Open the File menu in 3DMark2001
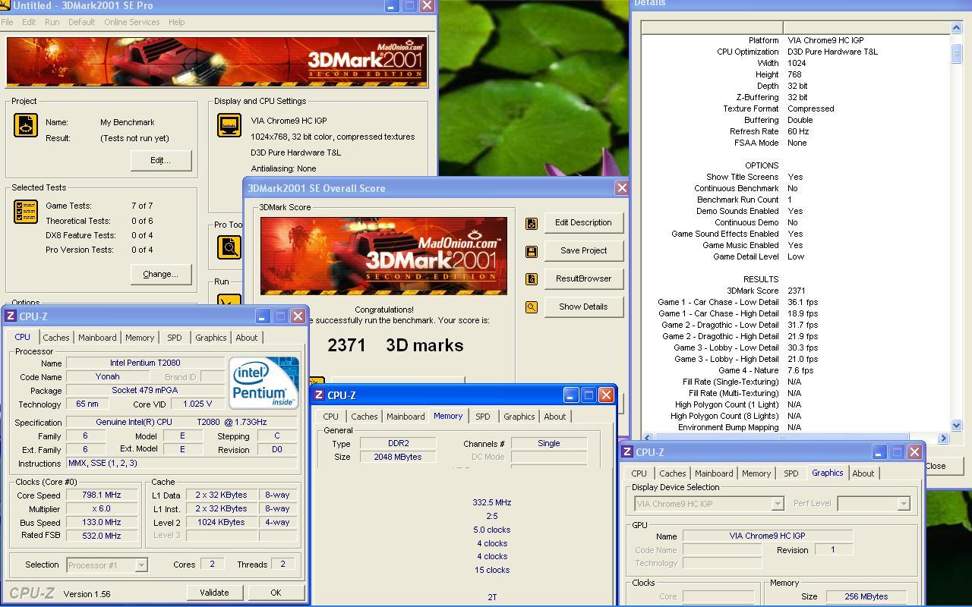 click(7, 22)
